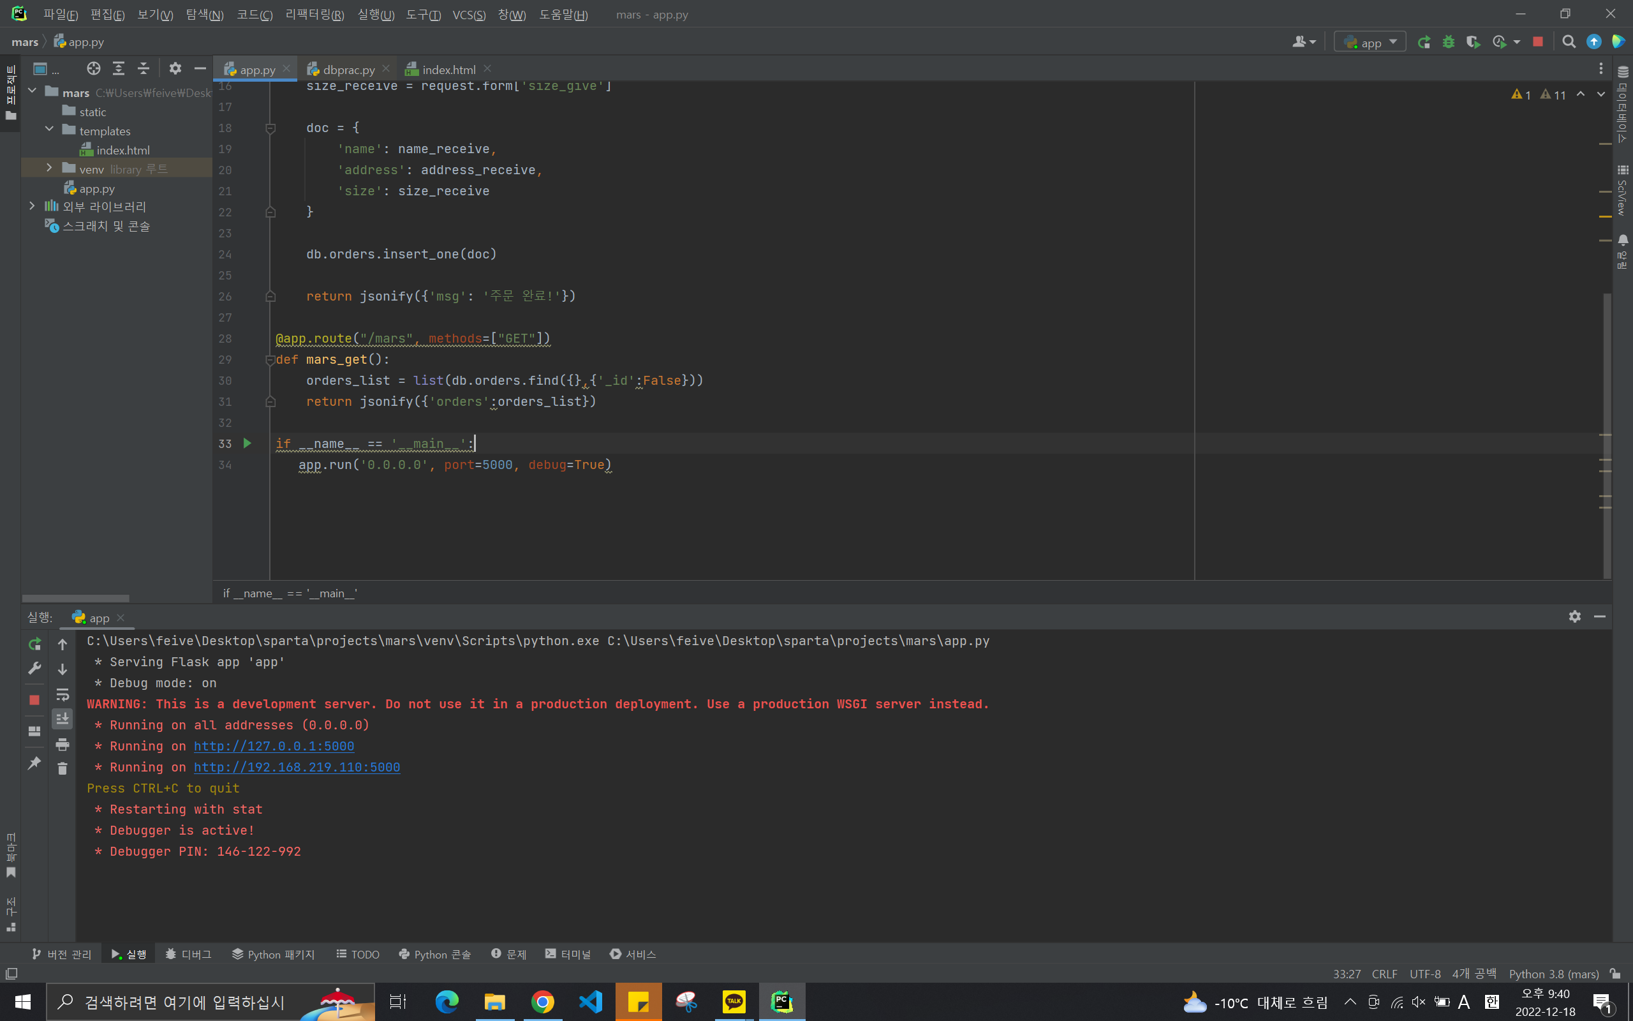Select index.html in the project tree
The height and width of the screenshot is (1021, 1633).
[x=122, y=150]
